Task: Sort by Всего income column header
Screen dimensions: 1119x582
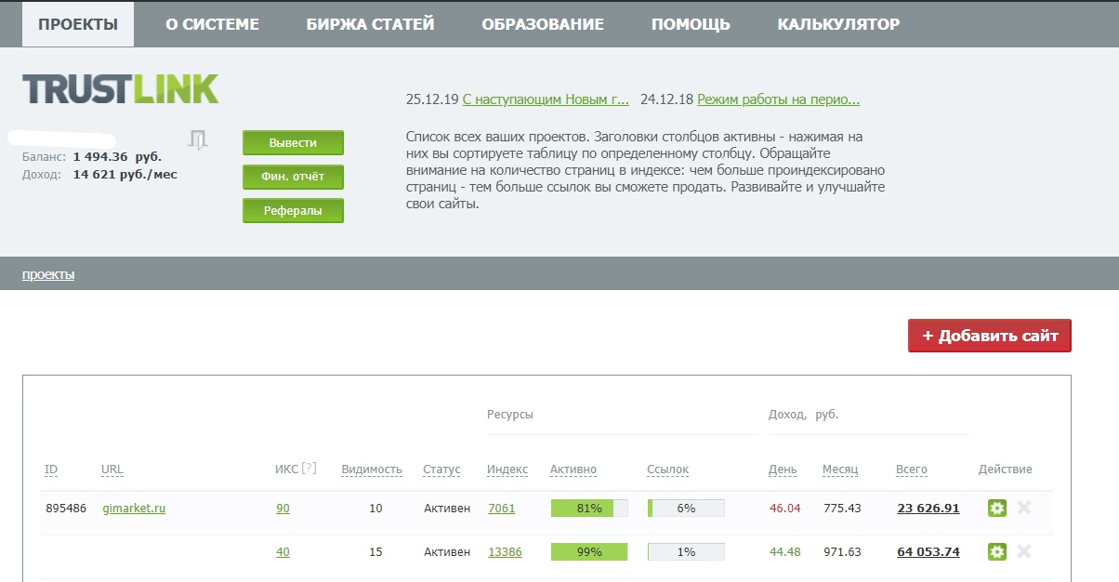Action: [912, 470]
